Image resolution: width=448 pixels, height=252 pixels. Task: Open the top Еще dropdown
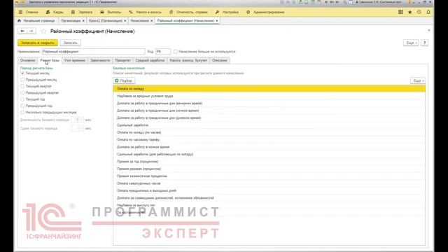coord(411,43)
